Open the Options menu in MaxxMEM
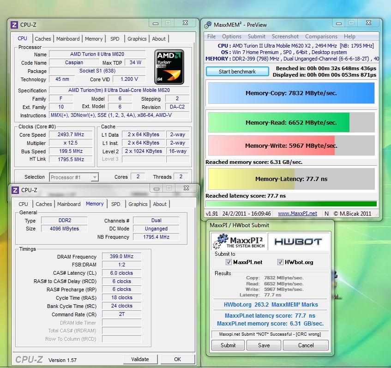 coord(232,36)
